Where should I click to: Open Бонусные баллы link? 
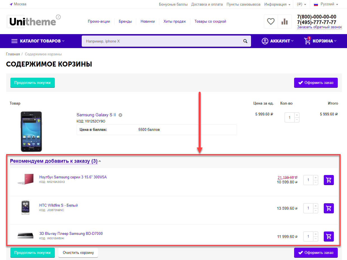click(173, 4)
